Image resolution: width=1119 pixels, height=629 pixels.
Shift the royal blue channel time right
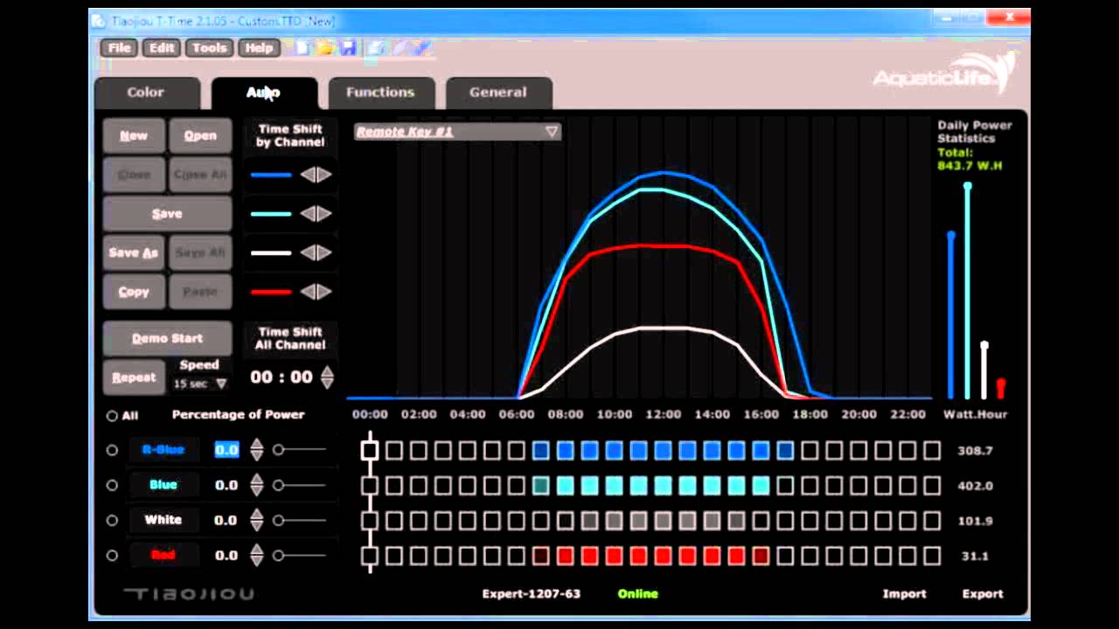(x=324, y=175)
